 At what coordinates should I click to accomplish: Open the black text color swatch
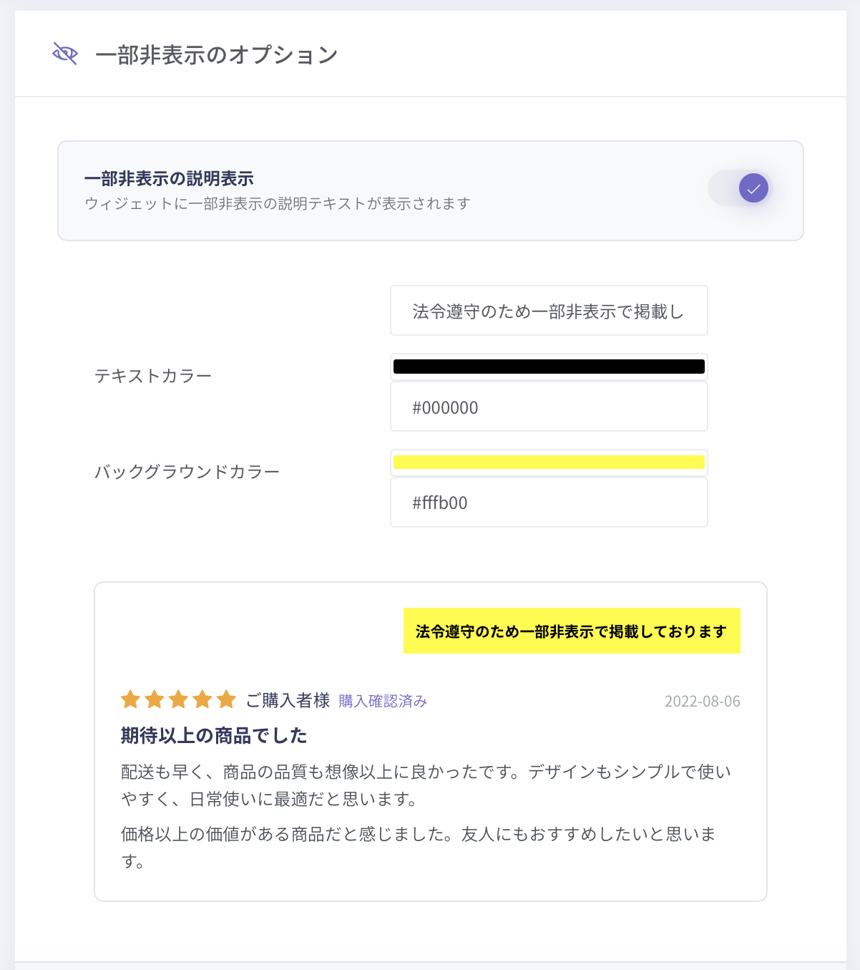pos(549,367)
